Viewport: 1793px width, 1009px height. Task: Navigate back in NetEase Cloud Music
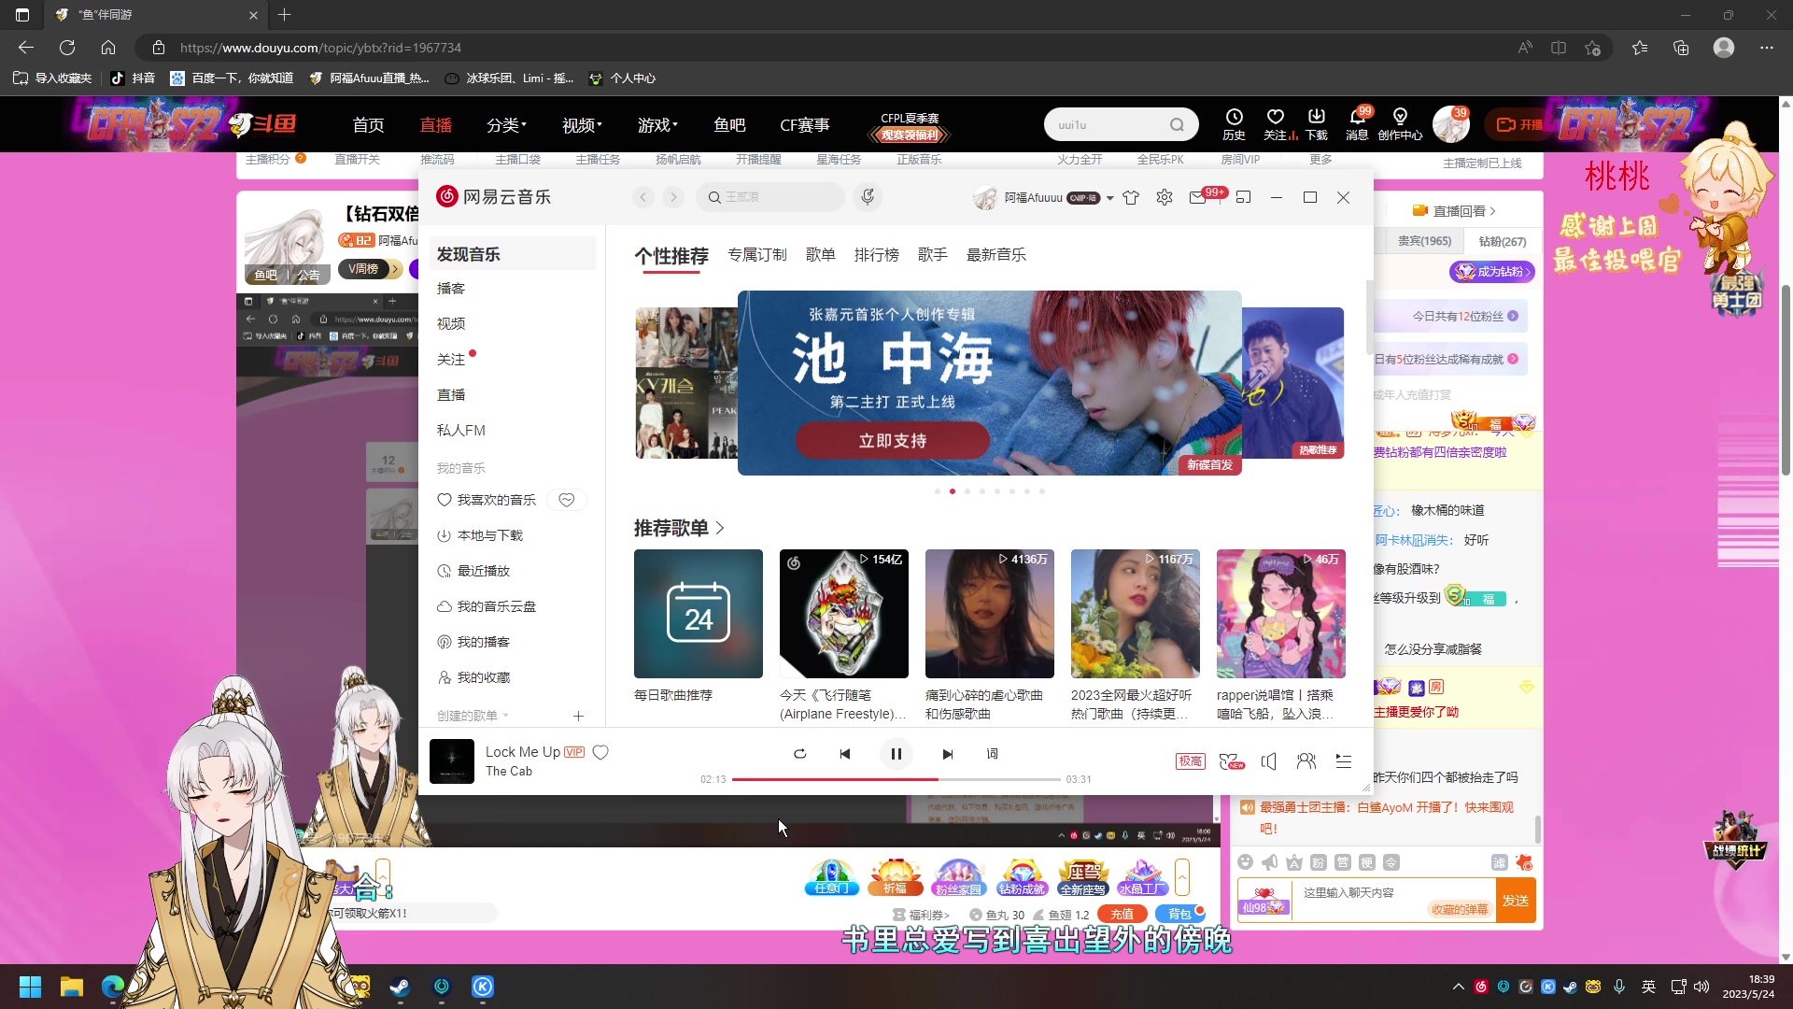click(x=642, y=197)
